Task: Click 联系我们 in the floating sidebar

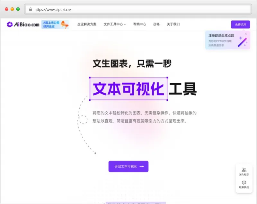Action: pyautogui.click(x=244, y=187)
